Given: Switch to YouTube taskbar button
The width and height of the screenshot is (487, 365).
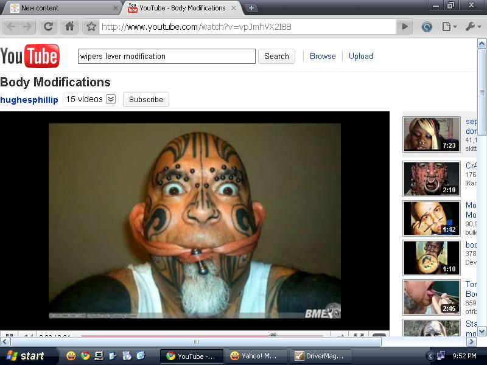Looking at the screenshot, I should 191,356.
